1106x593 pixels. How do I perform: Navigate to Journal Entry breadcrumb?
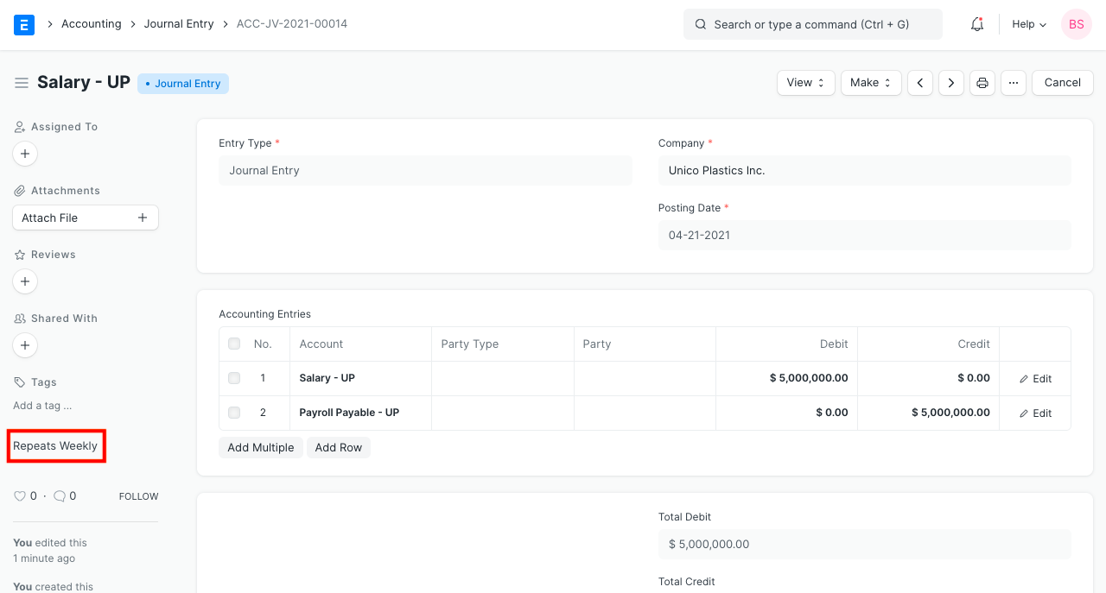[x=179, y=24]
